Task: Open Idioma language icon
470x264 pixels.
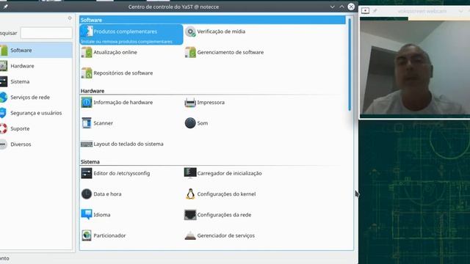Action: point(87,214)
